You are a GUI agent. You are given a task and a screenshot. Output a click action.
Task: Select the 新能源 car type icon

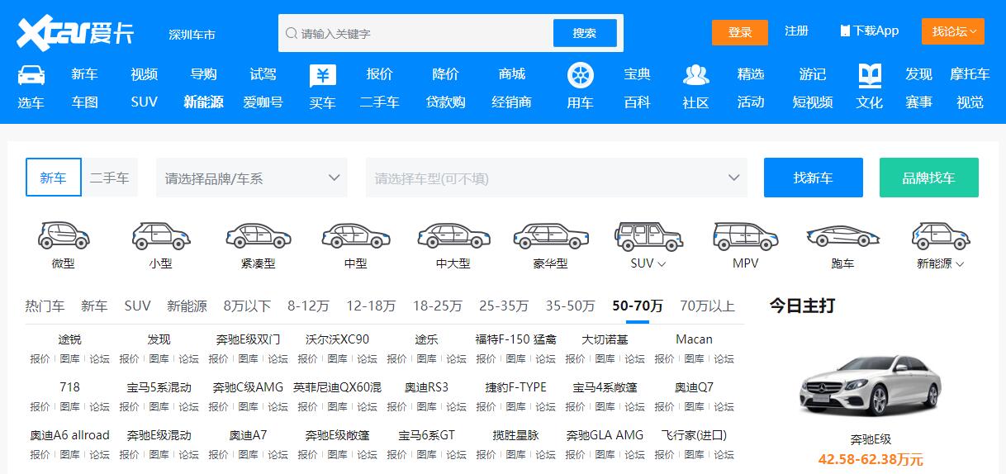pos(941,236)
